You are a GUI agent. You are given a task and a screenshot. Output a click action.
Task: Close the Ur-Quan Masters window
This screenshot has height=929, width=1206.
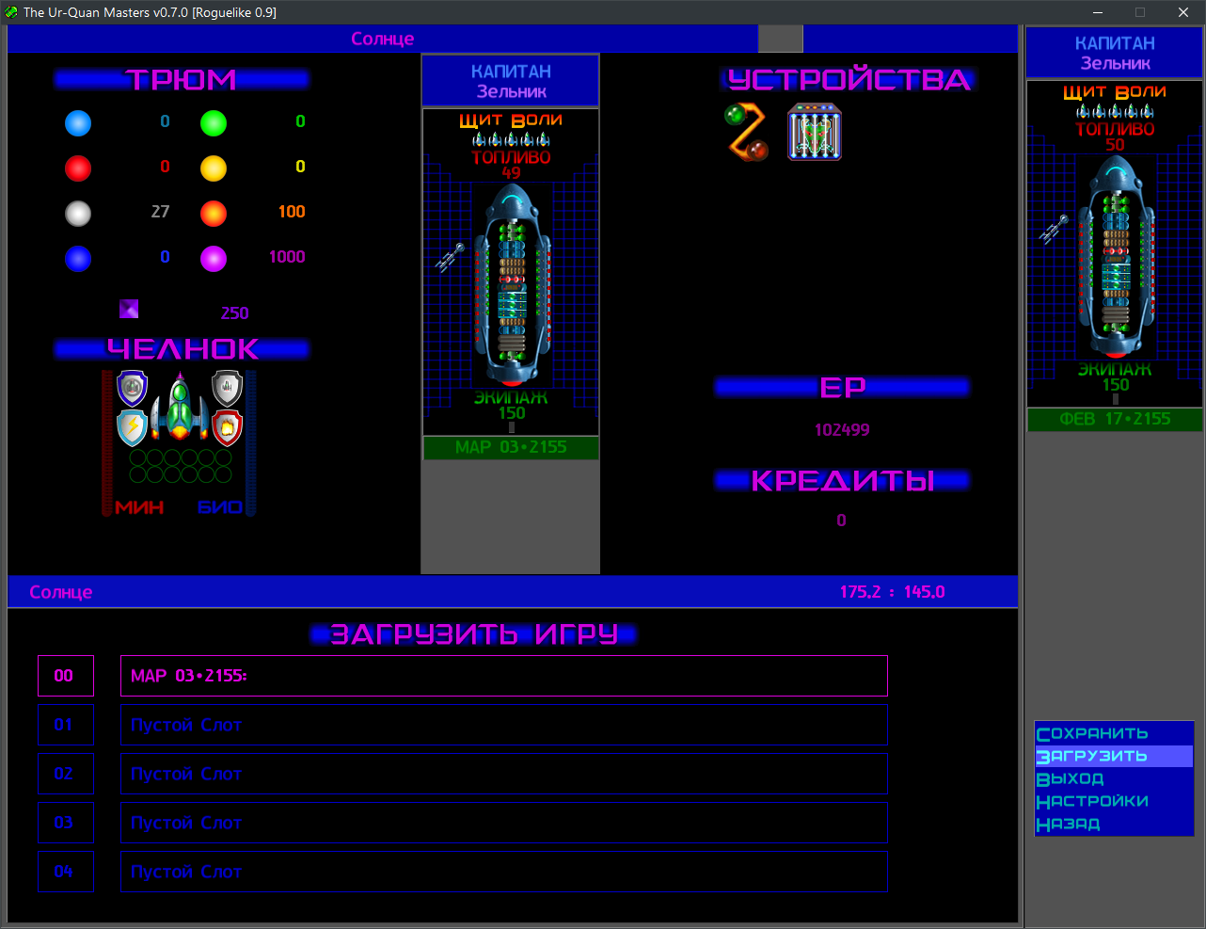tap(1183, 12)
